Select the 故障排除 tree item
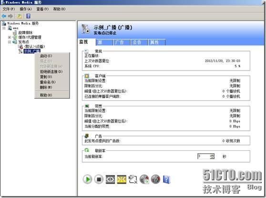 click(25, 32)
